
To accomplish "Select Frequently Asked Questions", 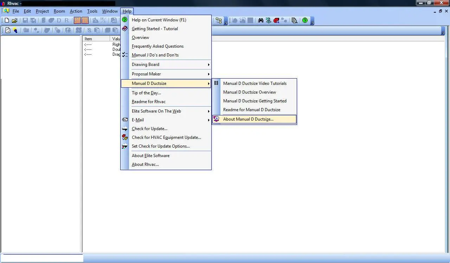I will 157,46.
